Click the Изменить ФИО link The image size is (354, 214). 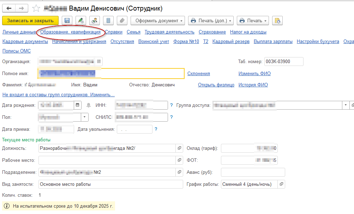[x=254, y=73]
